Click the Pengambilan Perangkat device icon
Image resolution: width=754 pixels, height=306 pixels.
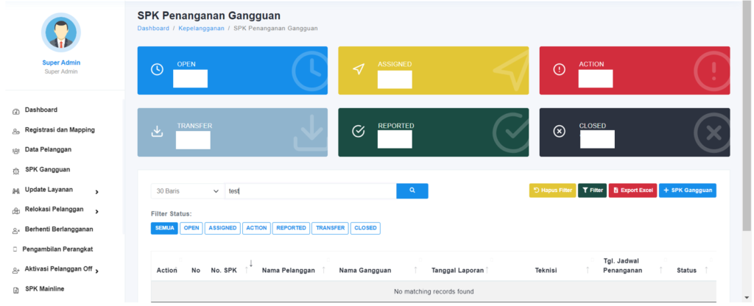pyautogui.click(x=15, y=250)
